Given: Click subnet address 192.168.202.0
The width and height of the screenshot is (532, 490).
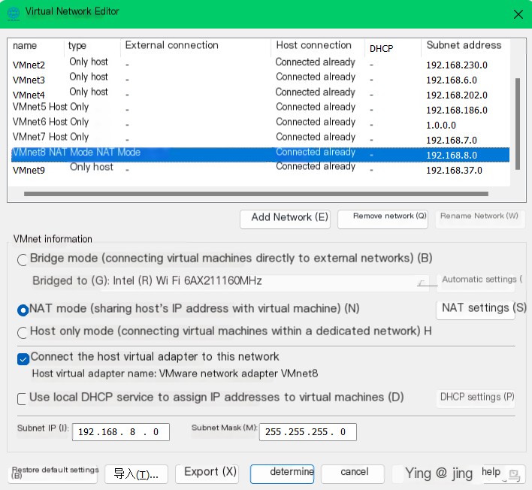Looking at the screenshot, I should [457, 95].
